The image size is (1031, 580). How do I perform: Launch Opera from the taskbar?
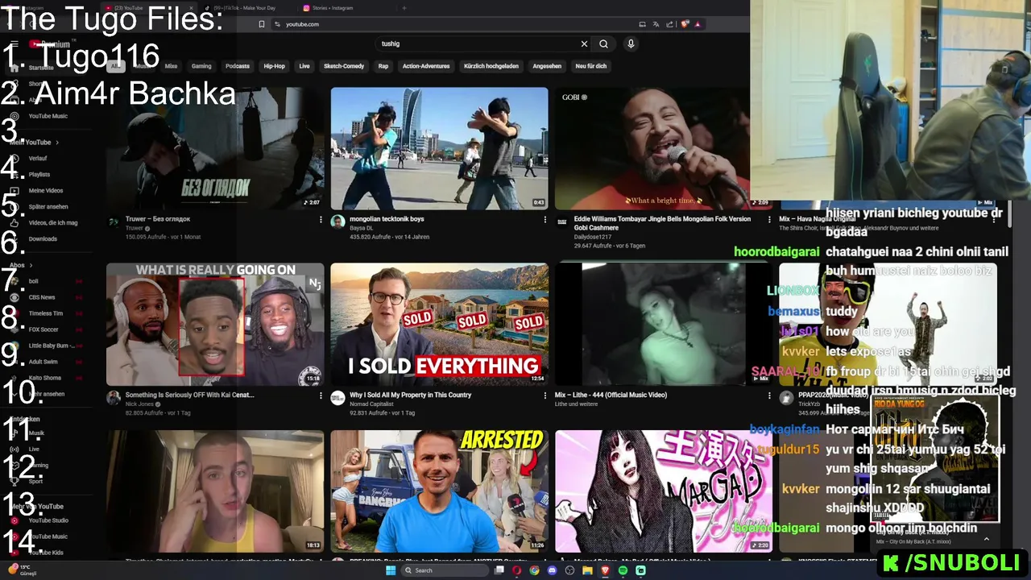point(516,570)
